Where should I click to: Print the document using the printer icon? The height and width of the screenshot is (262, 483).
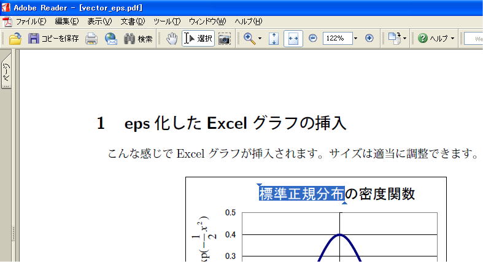pyautogui.click(x=91, y=39)
